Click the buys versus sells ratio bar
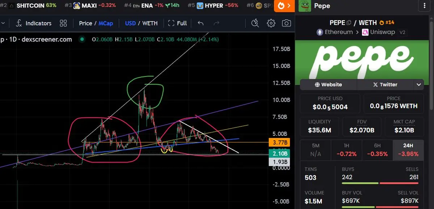434x209 pixels. (x=380, y=183)
